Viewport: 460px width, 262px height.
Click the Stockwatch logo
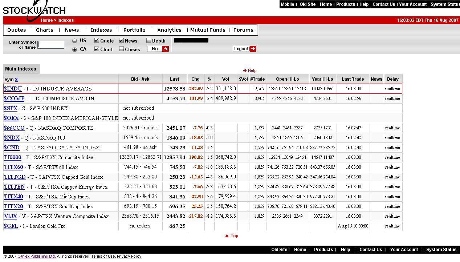click(x=34, y=11)
